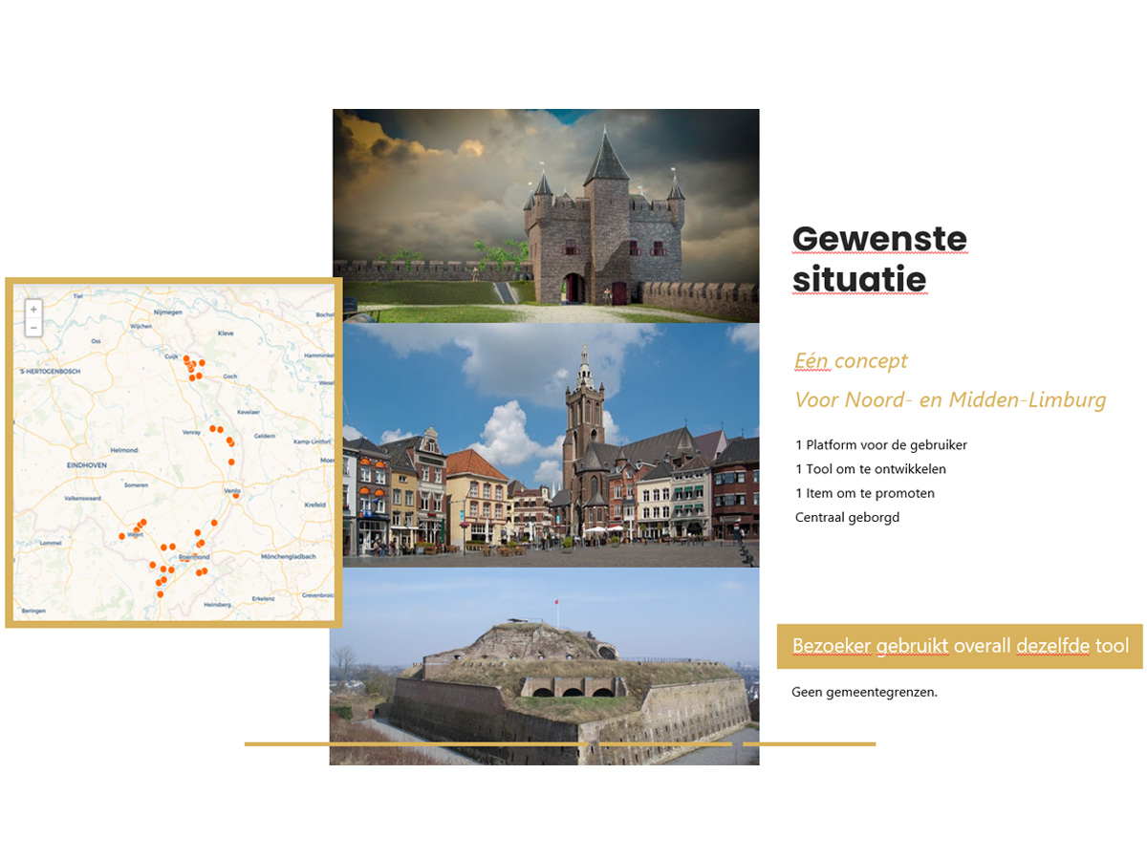Image resolution: width=1147 pixels, height=860 pixels.
Task: Click the 'Eén concept' subtitle text
Action: (x=851, y=361)
